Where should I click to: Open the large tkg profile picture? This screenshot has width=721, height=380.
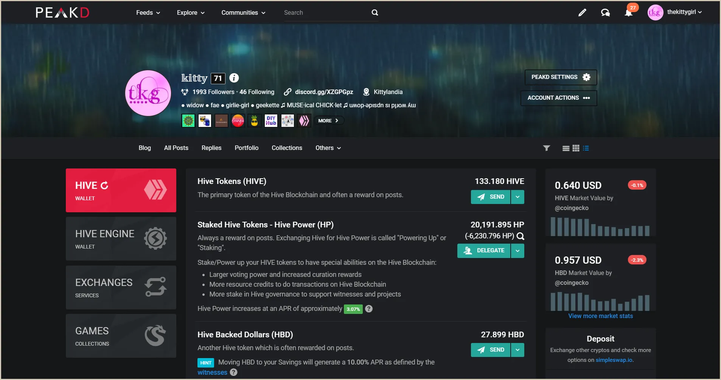point(148,93)
